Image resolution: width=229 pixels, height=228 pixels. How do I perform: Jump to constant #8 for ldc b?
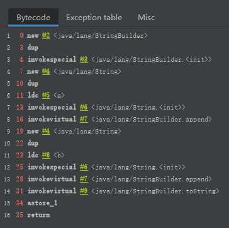pos(46,156)
